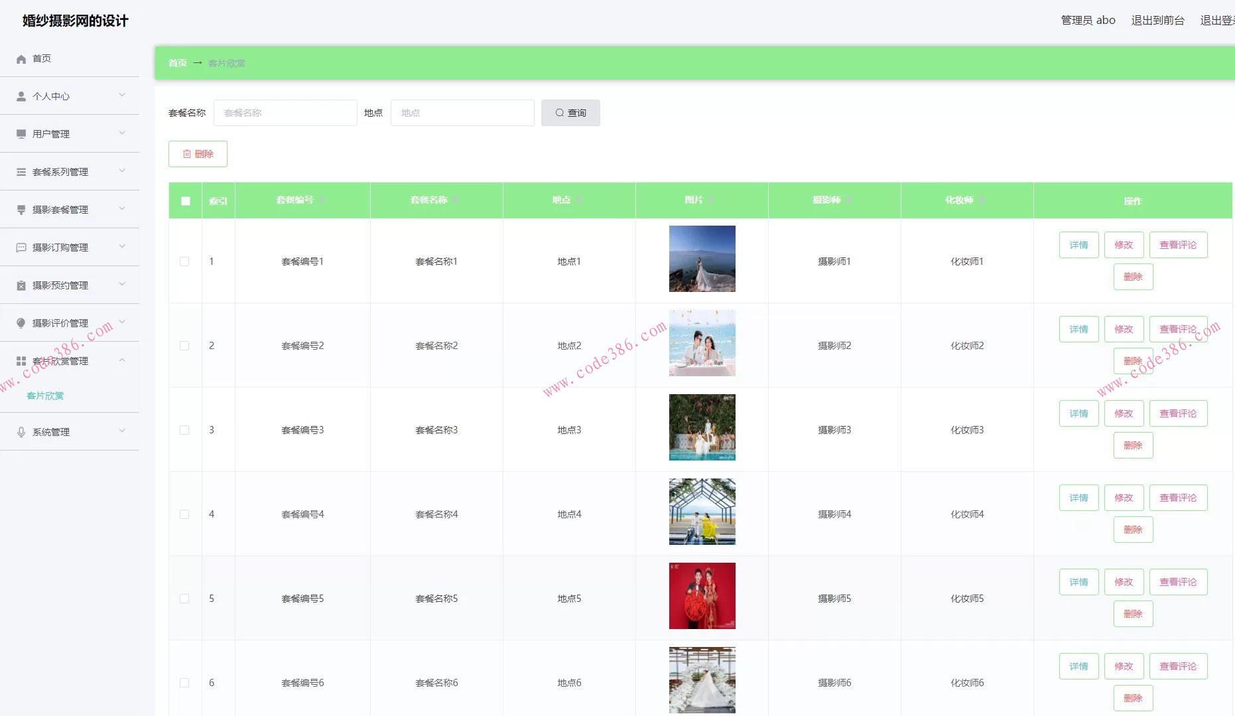1235x716 pixels.
Task: Click 管理员 abo in the header
Action: pyautogui.click(x=1088, y=21)
